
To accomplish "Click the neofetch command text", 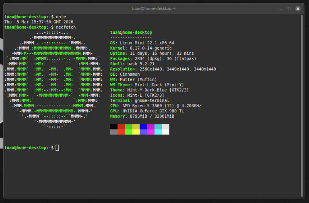I will pyautogui.click(x=66, y=27).
